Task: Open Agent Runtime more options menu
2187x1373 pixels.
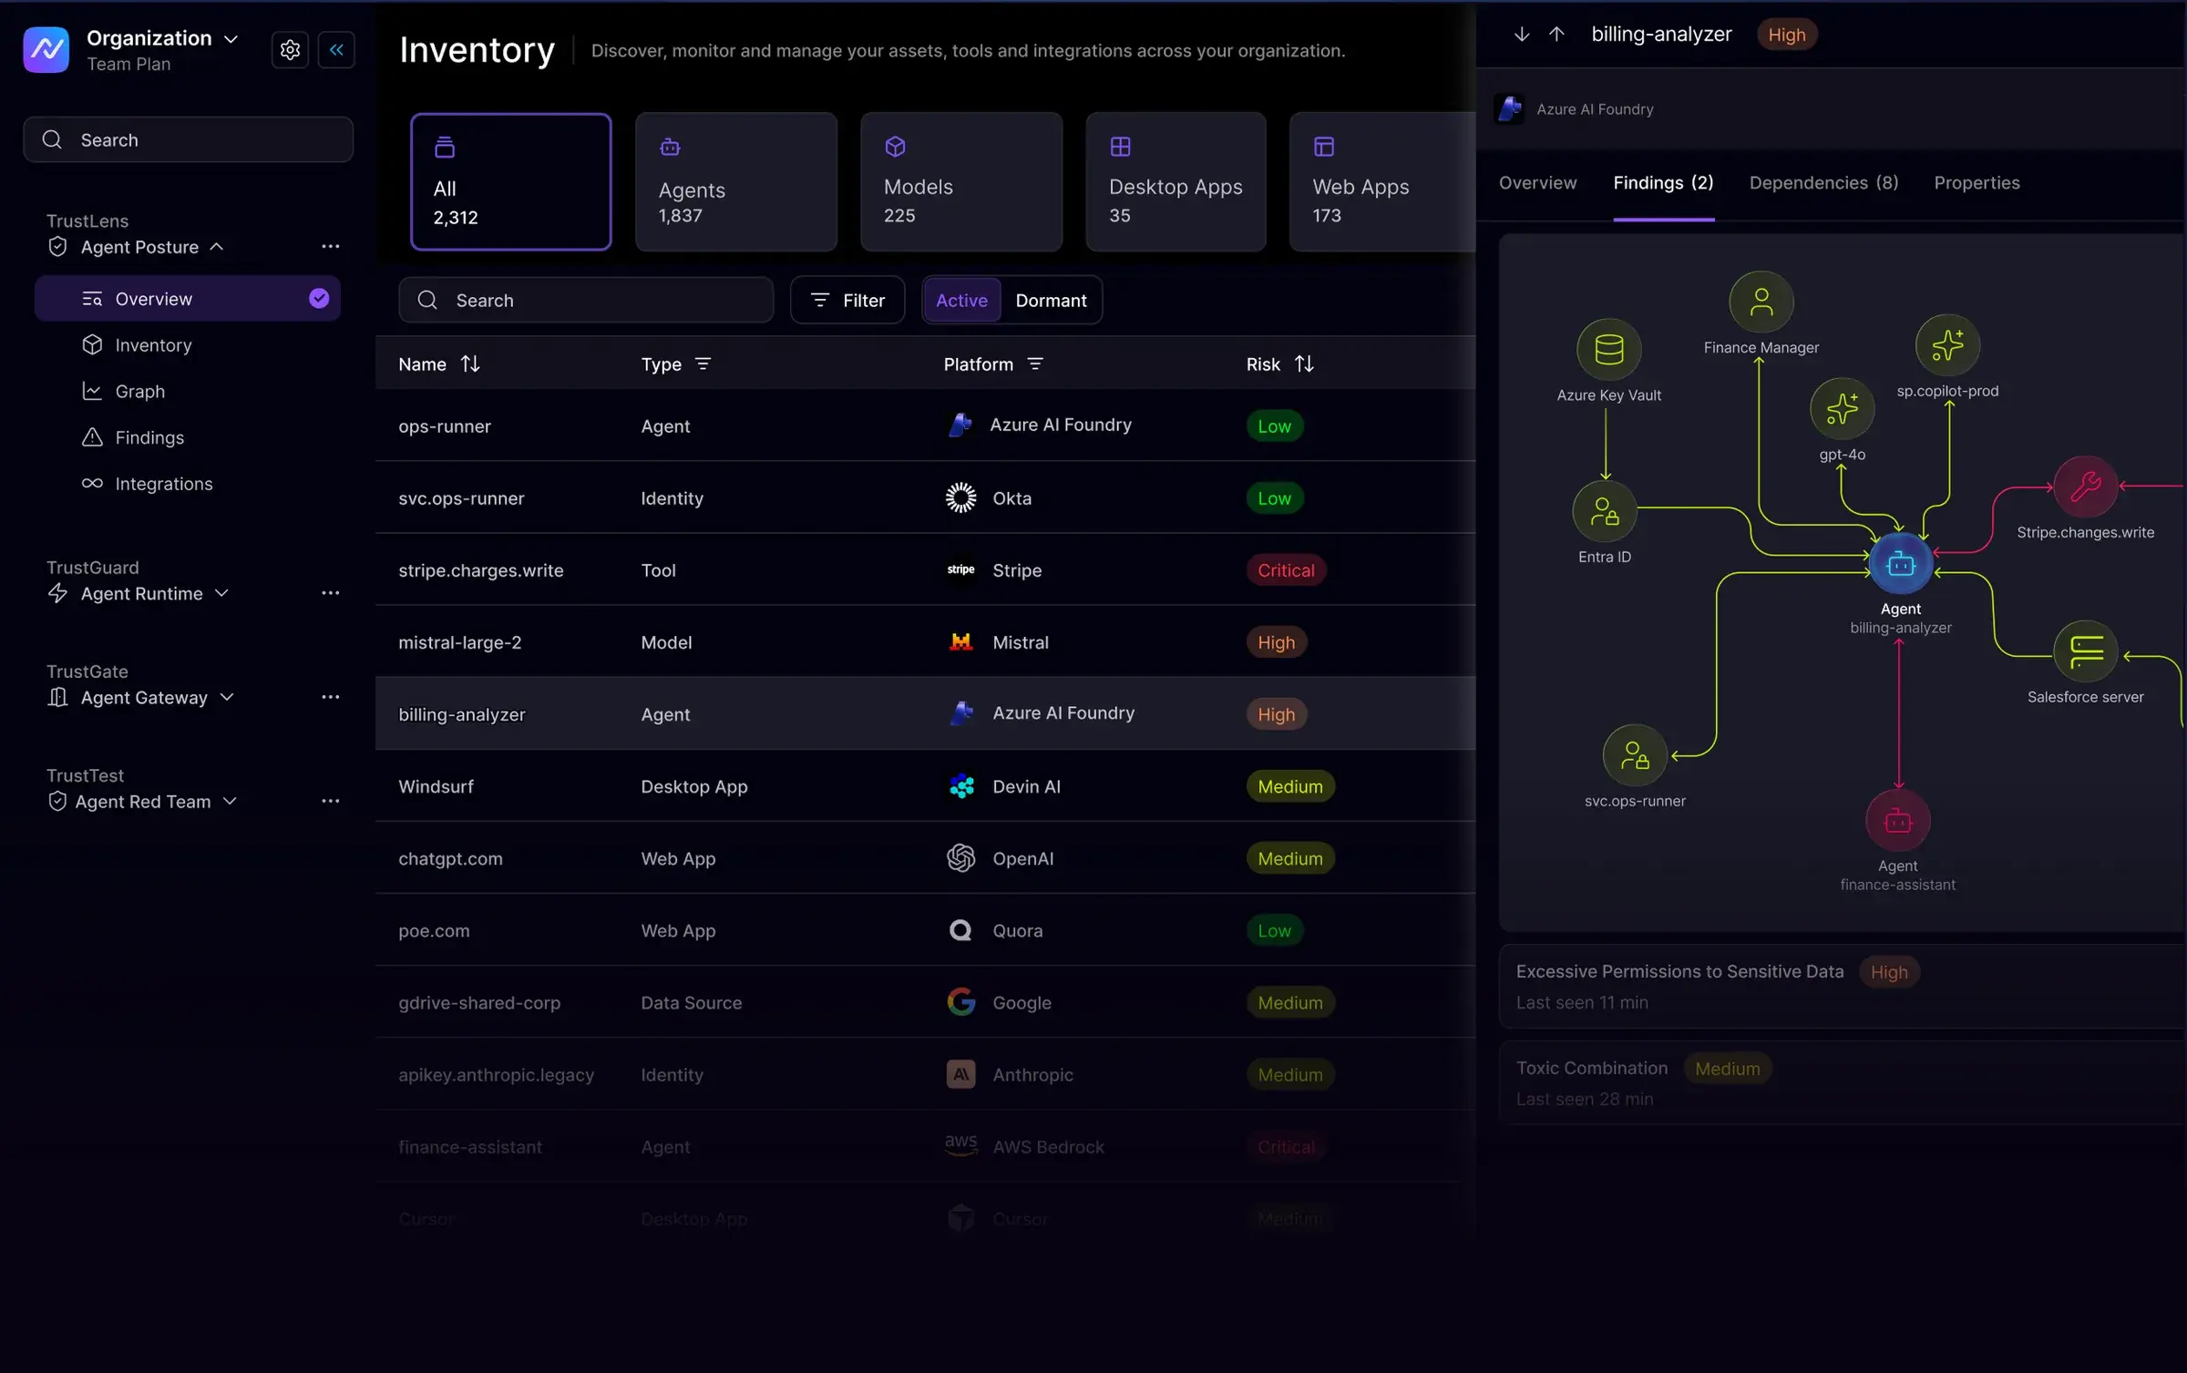Action: click(330, 592)
